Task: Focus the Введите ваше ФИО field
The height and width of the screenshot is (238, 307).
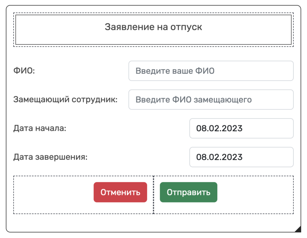Action: [x=211, y=71]
